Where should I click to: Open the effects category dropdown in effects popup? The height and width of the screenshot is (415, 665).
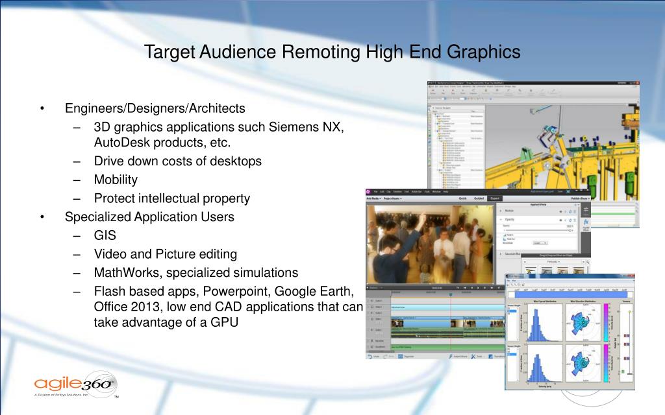point(552,262)
